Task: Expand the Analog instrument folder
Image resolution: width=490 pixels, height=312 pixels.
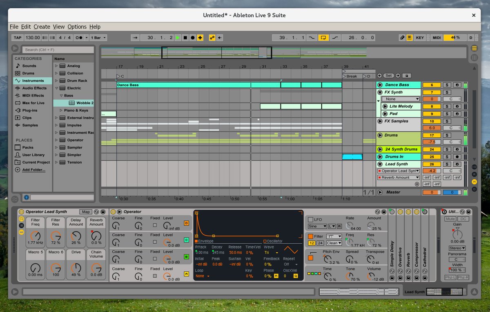Action: (57, 66)
